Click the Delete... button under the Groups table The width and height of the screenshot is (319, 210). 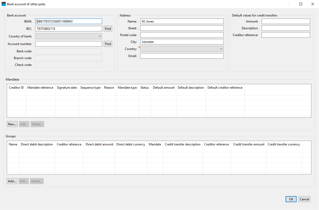(x=37, y=181)
